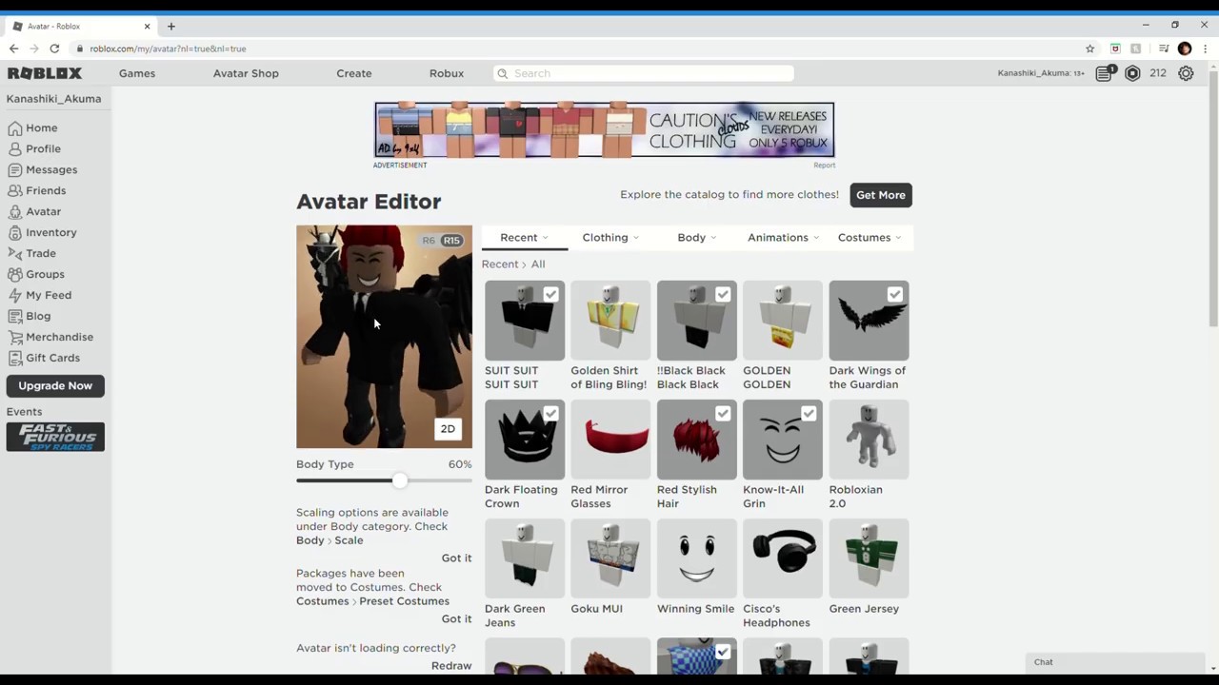Open the Friends sidebar icon
1219x685 pixels.
coord(15,190)
